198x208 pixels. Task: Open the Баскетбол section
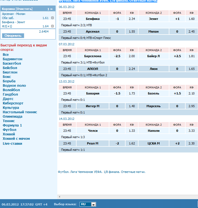[x=12, y=64]
